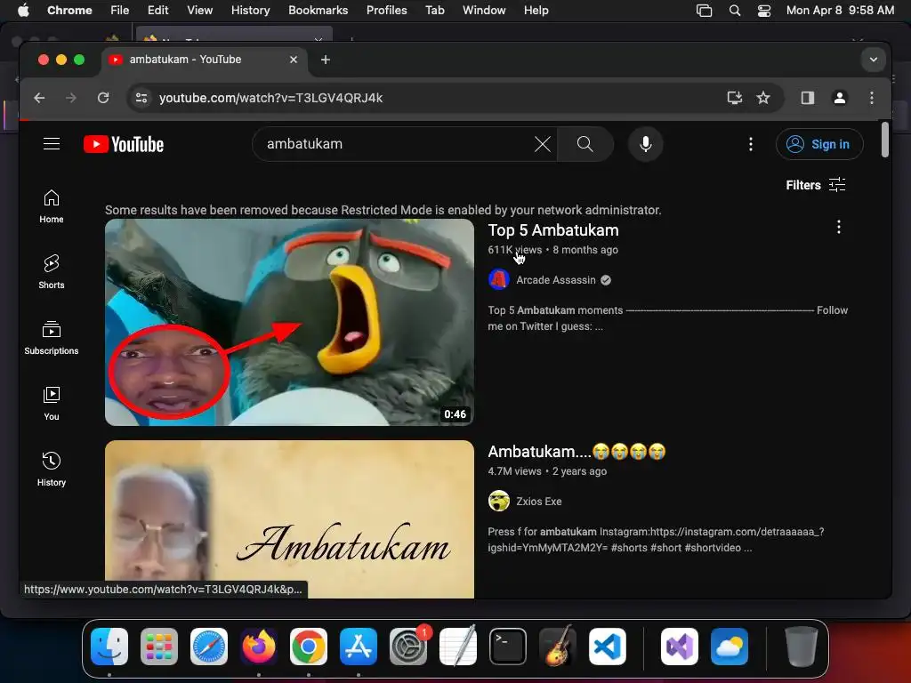Open Chrome profile avatar button

840,98
